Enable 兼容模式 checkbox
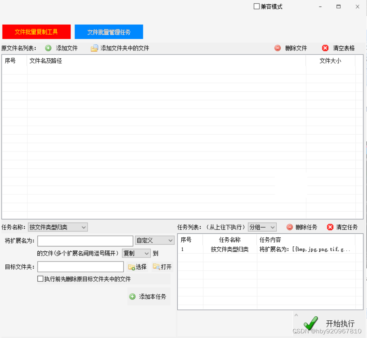The height and width of the screenshot is (338, 367). pos(257,6)
